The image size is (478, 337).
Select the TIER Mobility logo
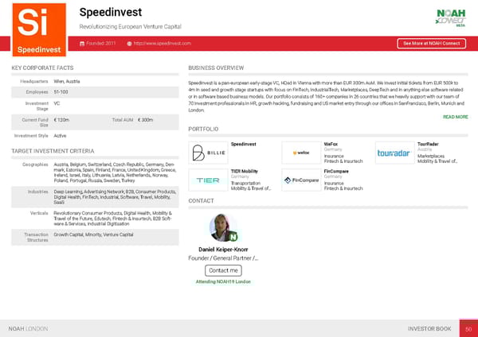coord(207,180)
